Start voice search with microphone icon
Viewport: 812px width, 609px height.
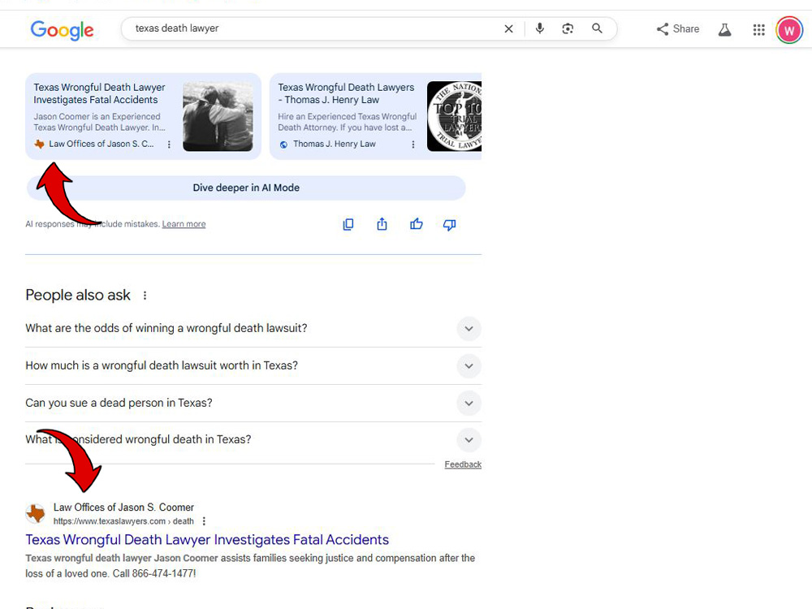tap(540, 28)
